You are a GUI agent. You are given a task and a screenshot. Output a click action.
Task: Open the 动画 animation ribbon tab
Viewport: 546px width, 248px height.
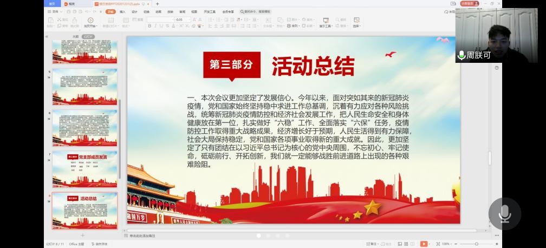coord(158,11)
